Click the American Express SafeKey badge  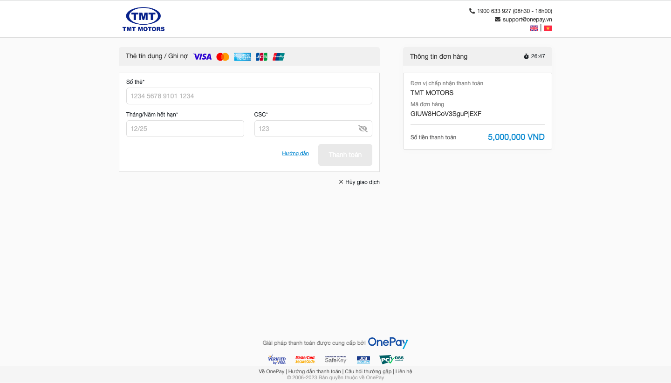click(x=336, y=359)
